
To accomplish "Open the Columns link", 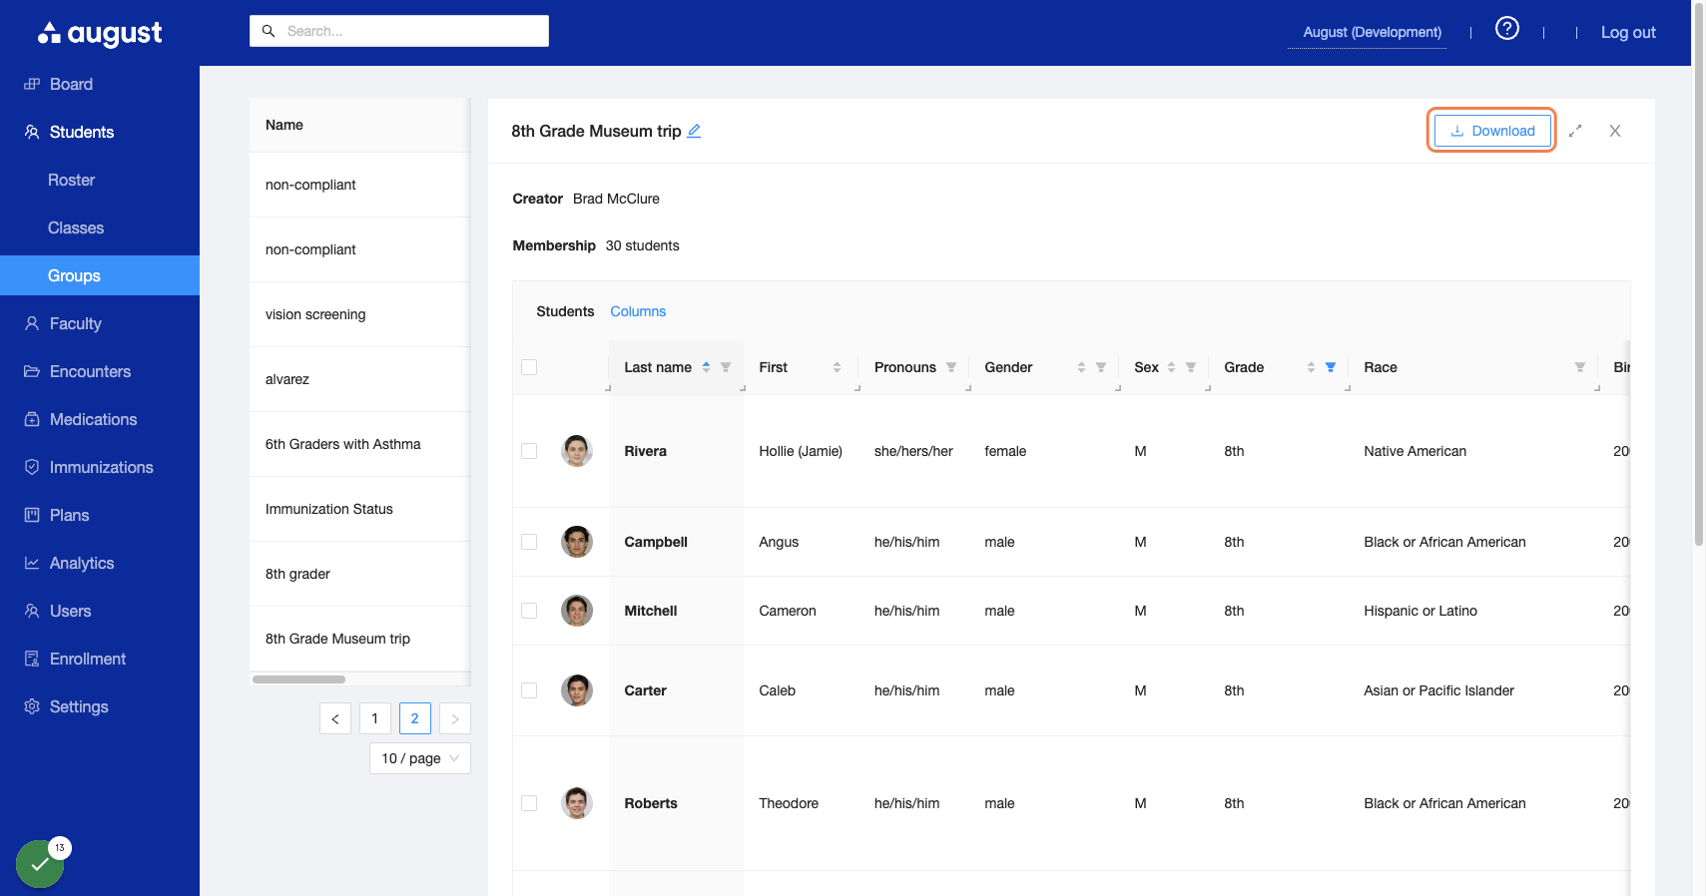I will coord(638,311).
